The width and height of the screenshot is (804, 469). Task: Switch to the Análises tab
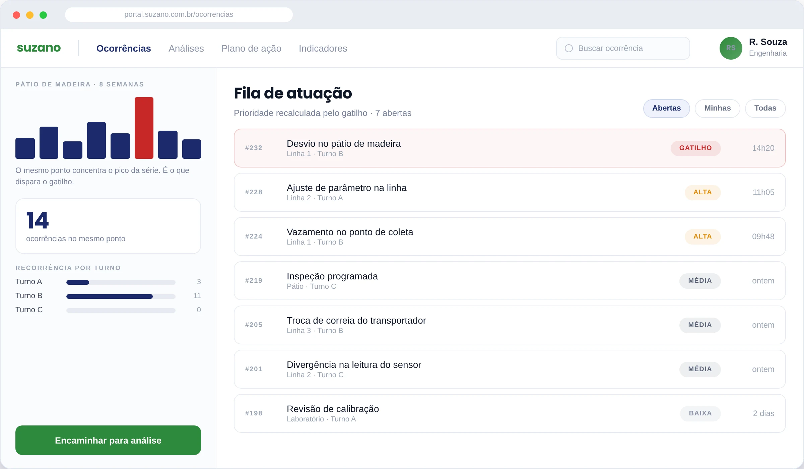(186, 48)
